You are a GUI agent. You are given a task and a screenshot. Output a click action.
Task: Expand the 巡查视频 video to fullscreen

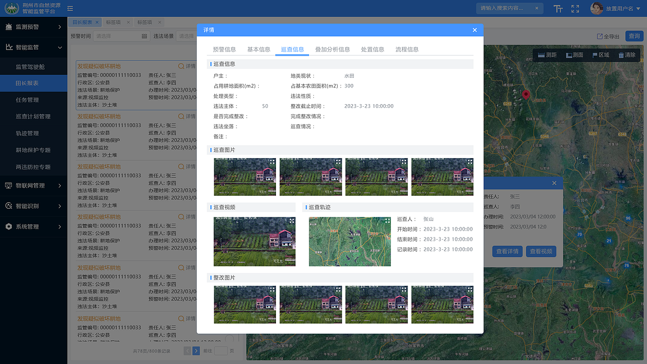pos(291,221)
